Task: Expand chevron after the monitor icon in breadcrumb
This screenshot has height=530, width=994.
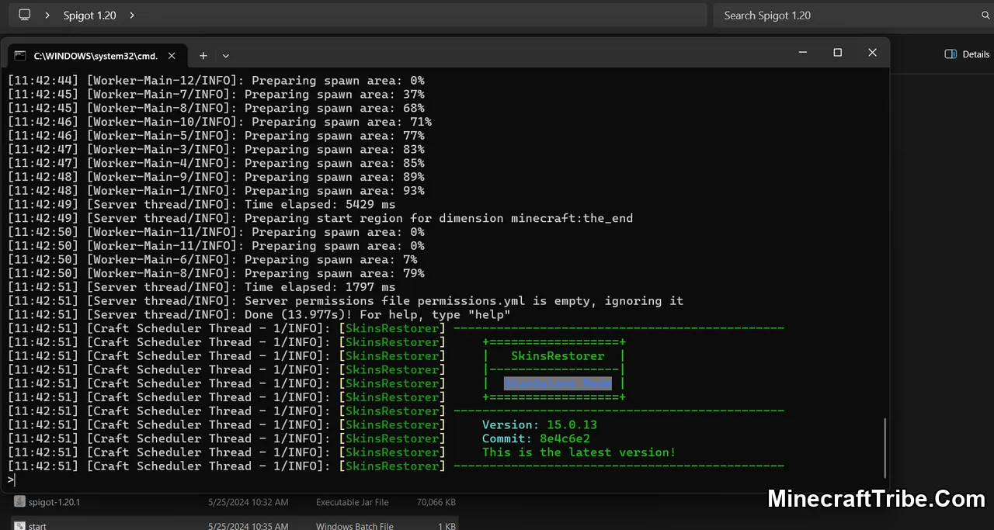Action: pyautogui.click(x=48, y=15)
